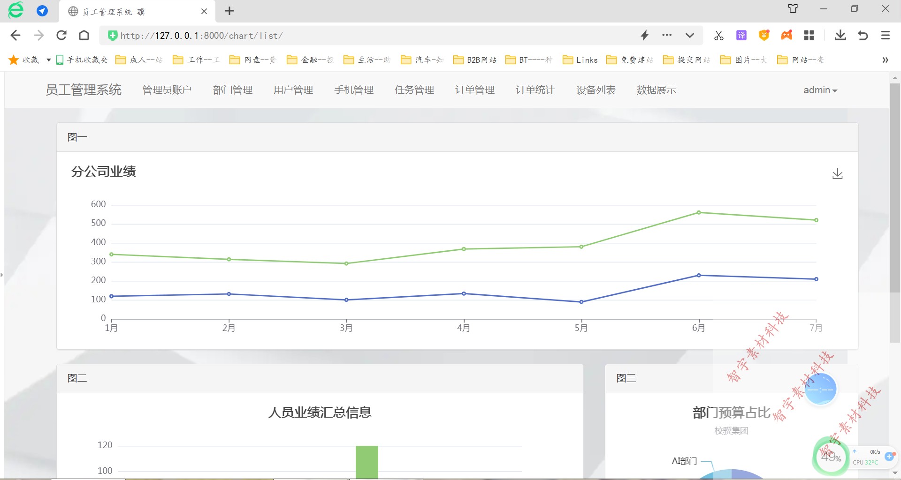Download the 分公司业绩 chart as image

point(838,173)
